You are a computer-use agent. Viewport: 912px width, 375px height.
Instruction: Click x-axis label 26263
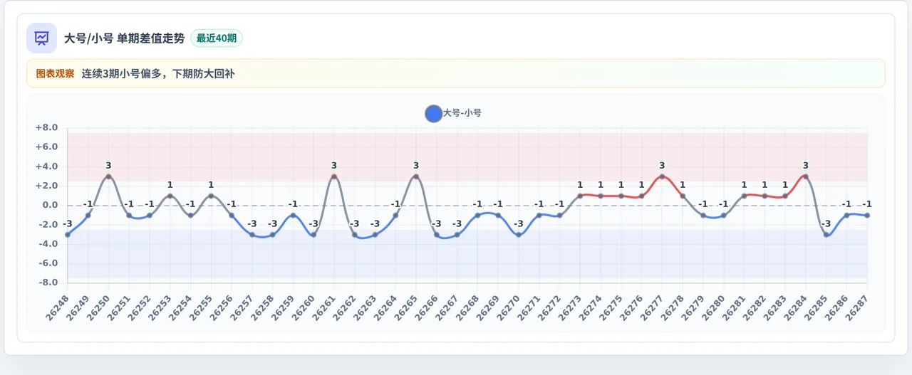click(x=366, y=307)
